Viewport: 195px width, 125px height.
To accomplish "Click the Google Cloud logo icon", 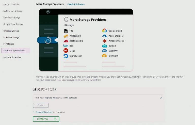I will pos(104,31).
